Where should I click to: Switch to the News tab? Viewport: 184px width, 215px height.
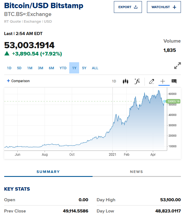136,172
